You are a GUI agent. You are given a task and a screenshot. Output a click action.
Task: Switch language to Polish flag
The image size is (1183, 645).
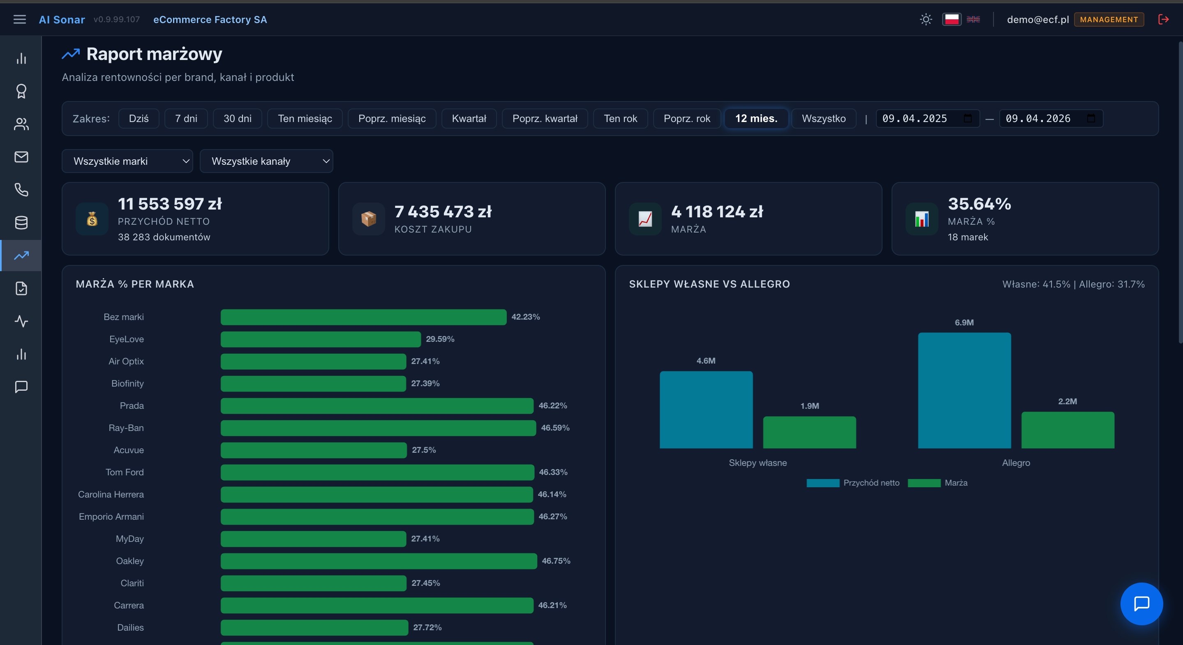952,19
